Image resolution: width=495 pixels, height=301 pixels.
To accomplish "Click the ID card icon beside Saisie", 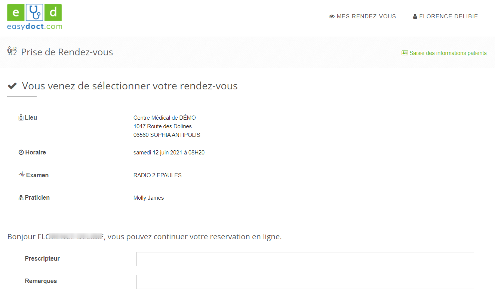I will [x=405, y=53].
